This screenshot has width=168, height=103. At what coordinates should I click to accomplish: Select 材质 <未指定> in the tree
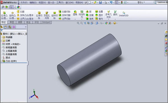[11, 44]
